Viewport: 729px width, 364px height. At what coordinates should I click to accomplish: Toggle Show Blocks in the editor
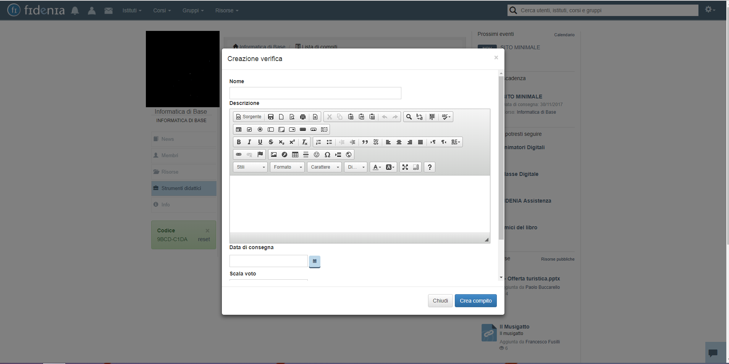[416, 167]
